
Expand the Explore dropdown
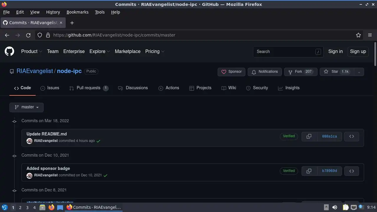(x=100, y=51)
